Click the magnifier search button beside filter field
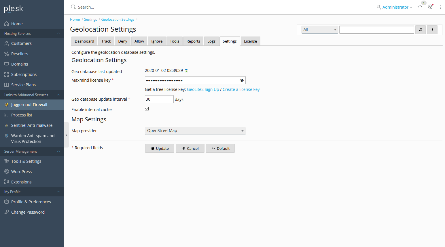The image size is (445, 247). point(421,30)
